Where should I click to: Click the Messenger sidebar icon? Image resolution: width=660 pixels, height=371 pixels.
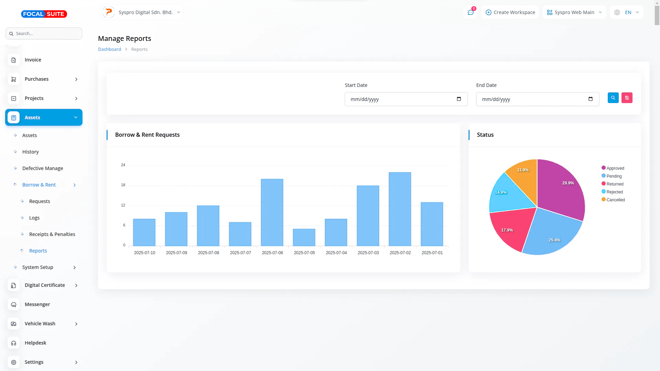14,305
